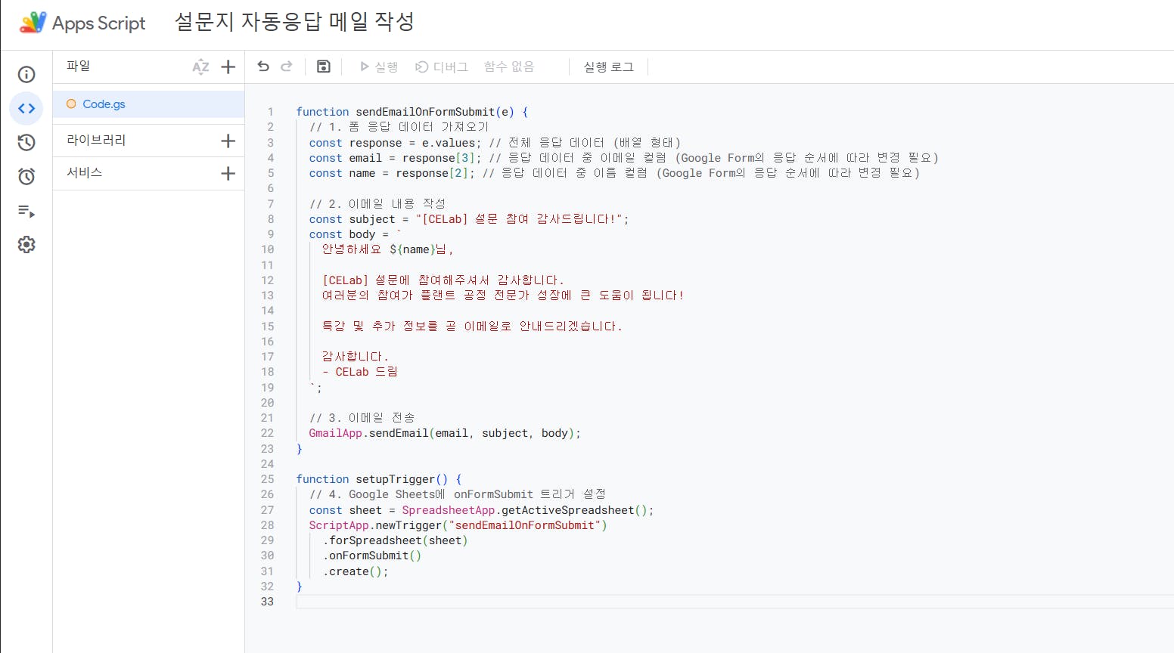Click "[CELab] 설문에 참여해주셔서 감사합니다." on line 12

pyautogui.click(x=443, y=280)
